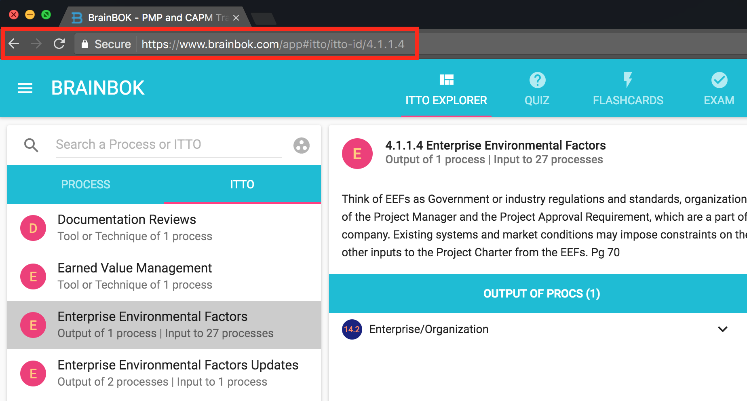Viewport: 747px width, 401px height.
Task: Select Earned Value Management item
Action: 164,276
